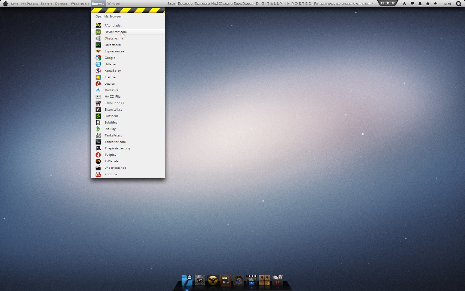The image size is (465, 291).
Task: Launch the camera lens dock app
Action: pyautogui.click(x=239, y=280)
